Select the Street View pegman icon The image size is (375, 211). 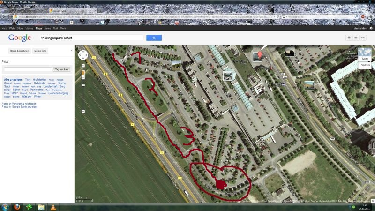(x=83, y=73)
